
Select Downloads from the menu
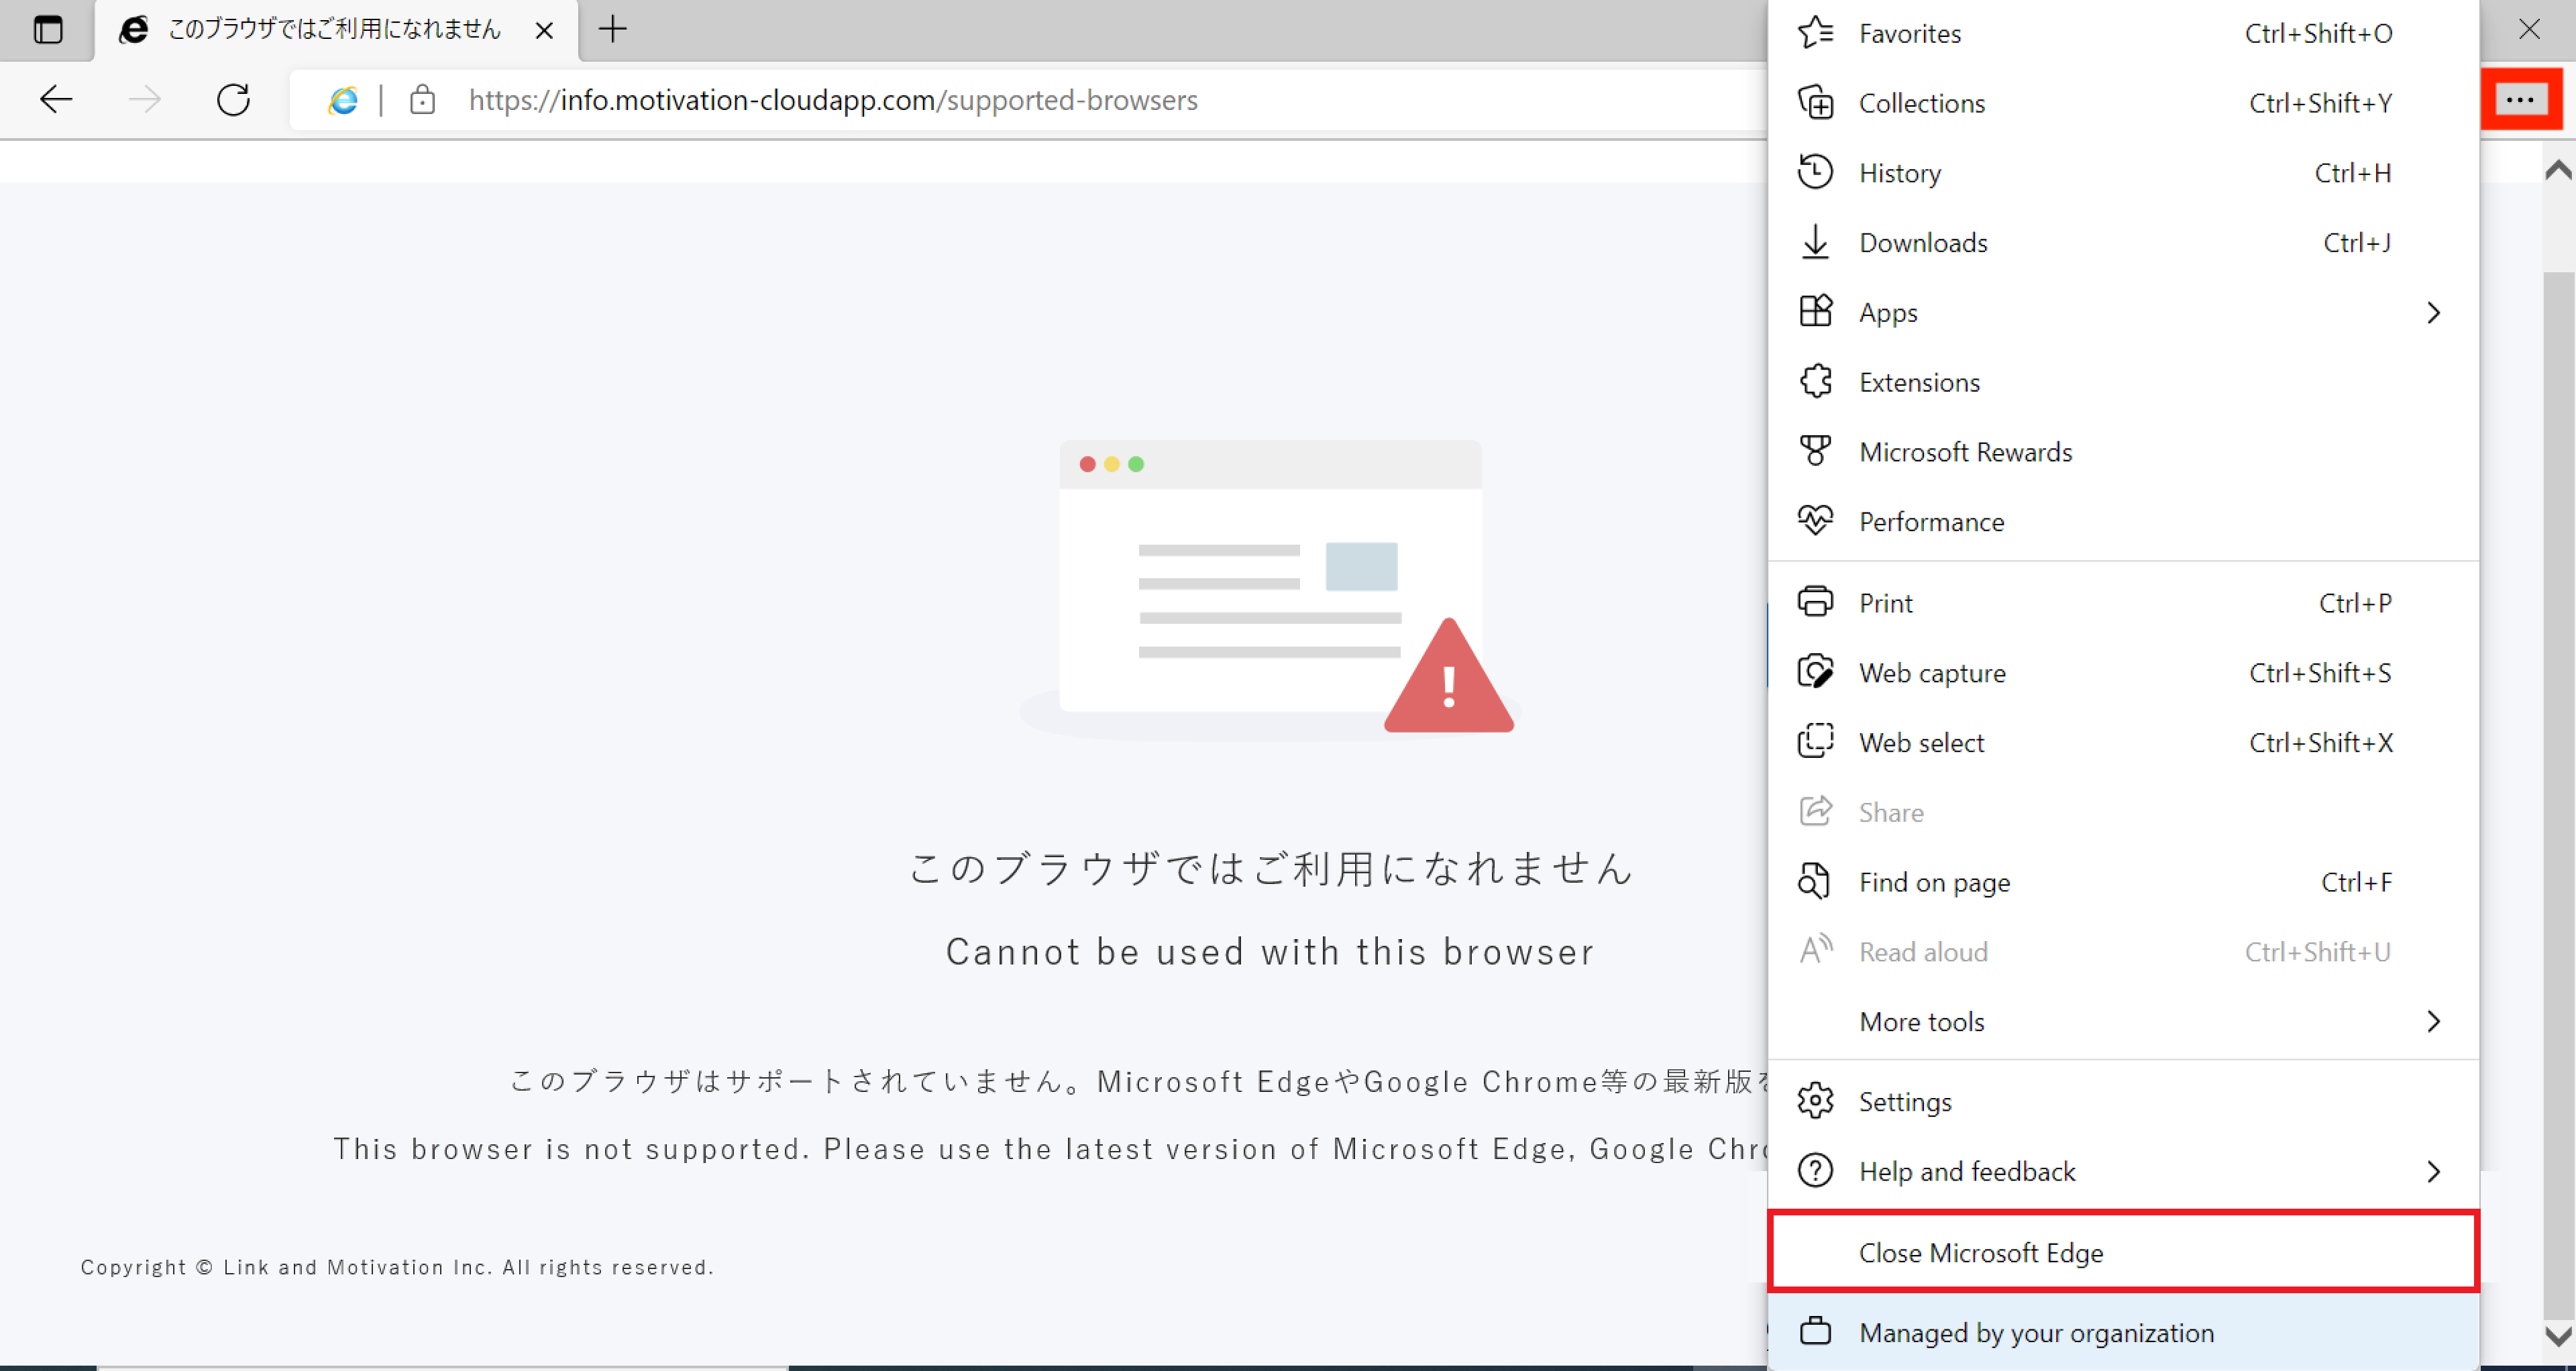pos(1922,243)
